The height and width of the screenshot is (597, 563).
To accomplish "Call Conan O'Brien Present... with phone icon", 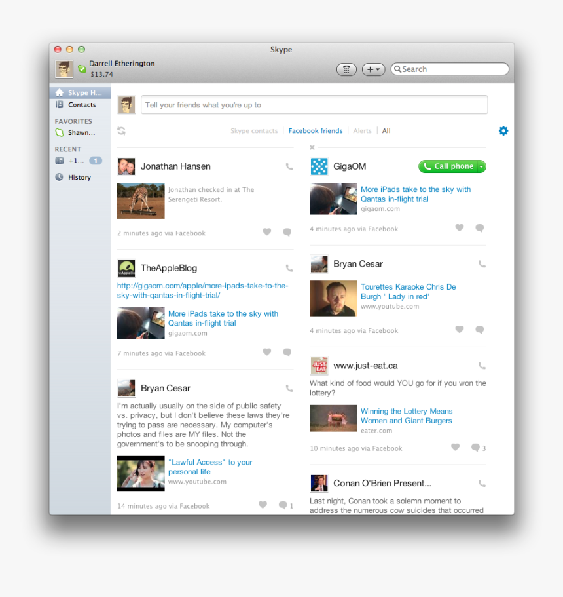I will (x=482, y=484).
